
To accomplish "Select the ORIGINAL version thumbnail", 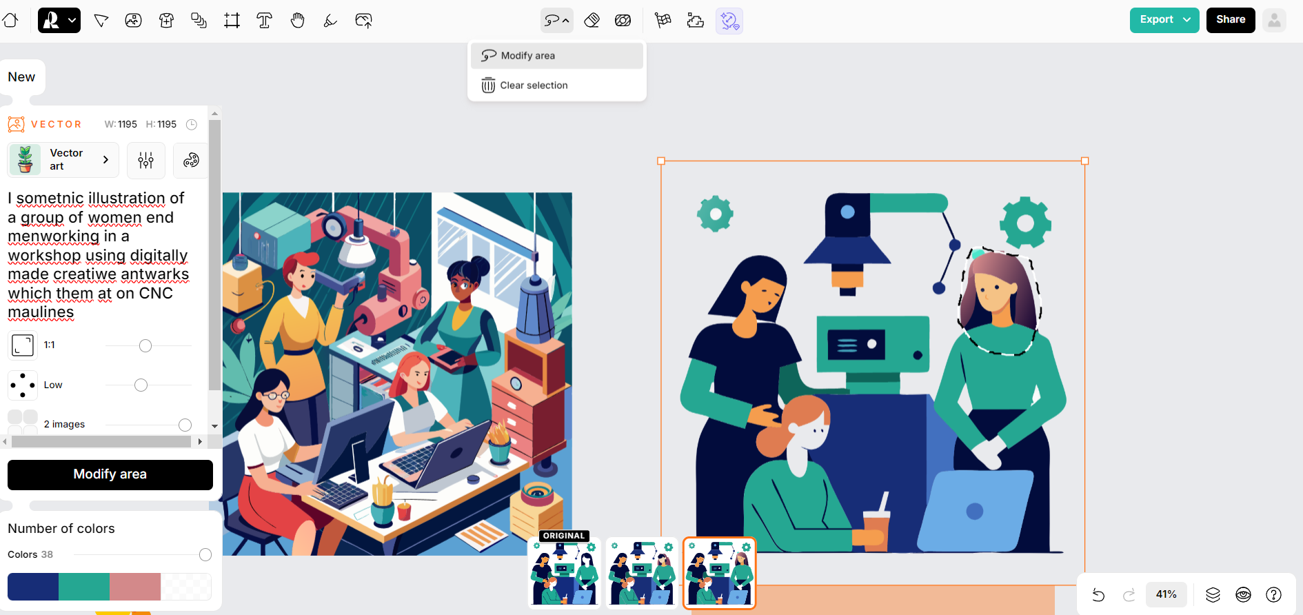I will [x=564, y=572].
